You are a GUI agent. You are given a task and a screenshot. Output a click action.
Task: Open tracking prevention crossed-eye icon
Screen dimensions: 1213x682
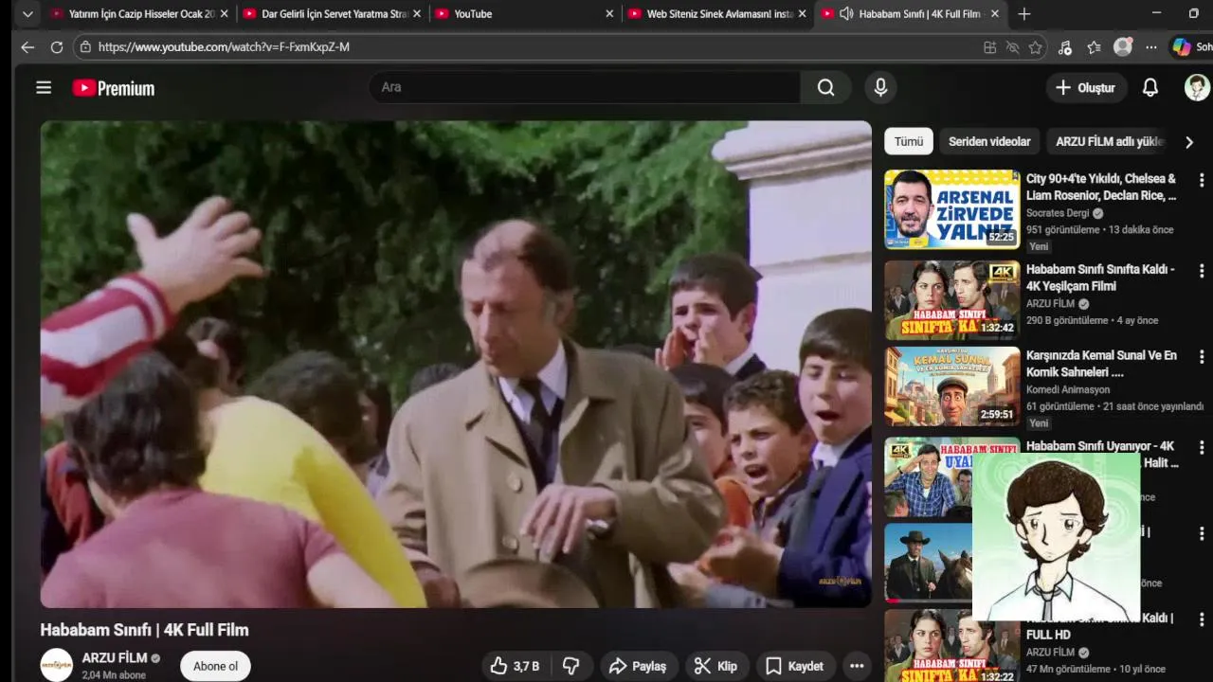point(1012,47)
